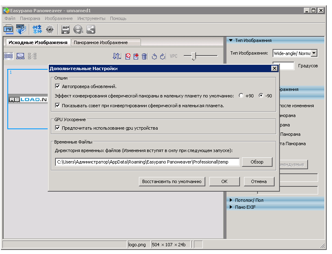Click the trash delete image icon

pos(144,56)
